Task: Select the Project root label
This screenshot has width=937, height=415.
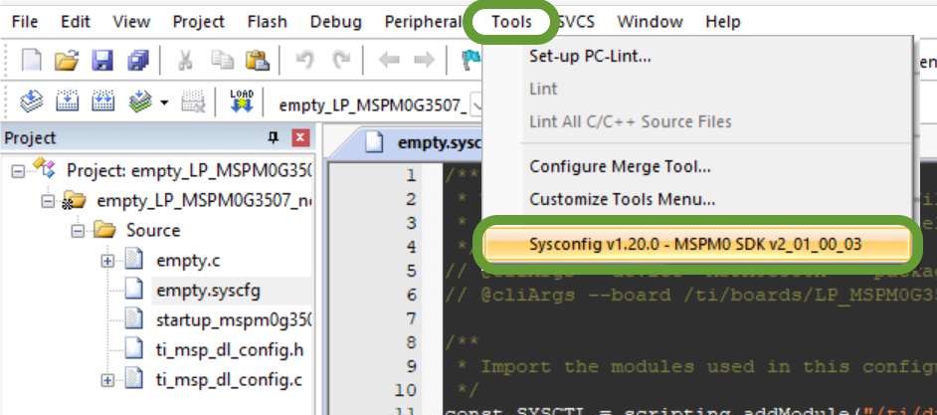Action: (x=189, y=170)
